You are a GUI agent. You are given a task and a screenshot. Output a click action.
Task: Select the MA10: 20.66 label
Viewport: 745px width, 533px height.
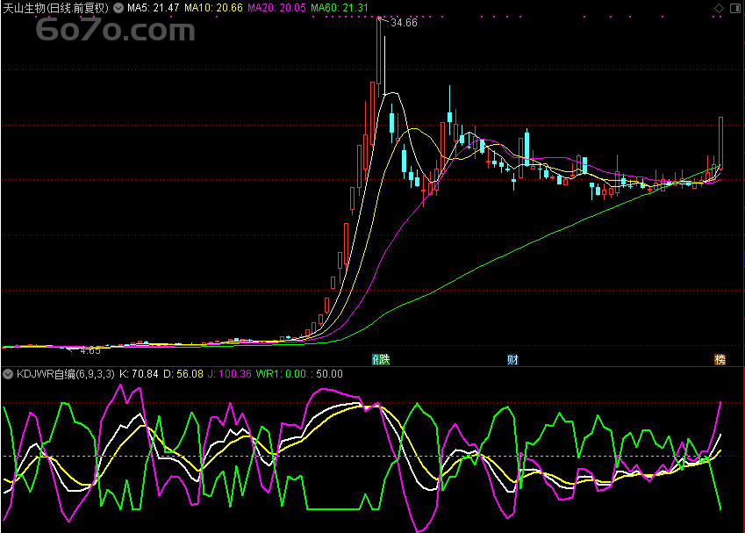[213, 8]
